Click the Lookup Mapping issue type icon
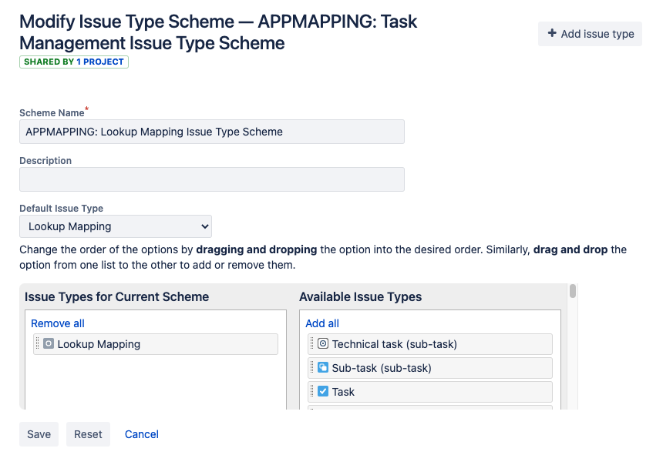 [48, 344]
